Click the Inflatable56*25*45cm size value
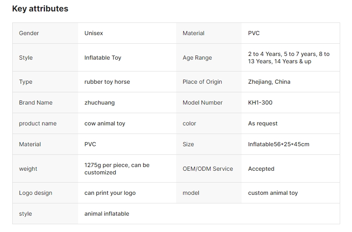Viewport: 352px width, 232px height. [278, 144]
